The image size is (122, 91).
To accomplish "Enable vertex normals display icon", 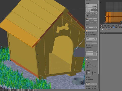I will 86,84.
